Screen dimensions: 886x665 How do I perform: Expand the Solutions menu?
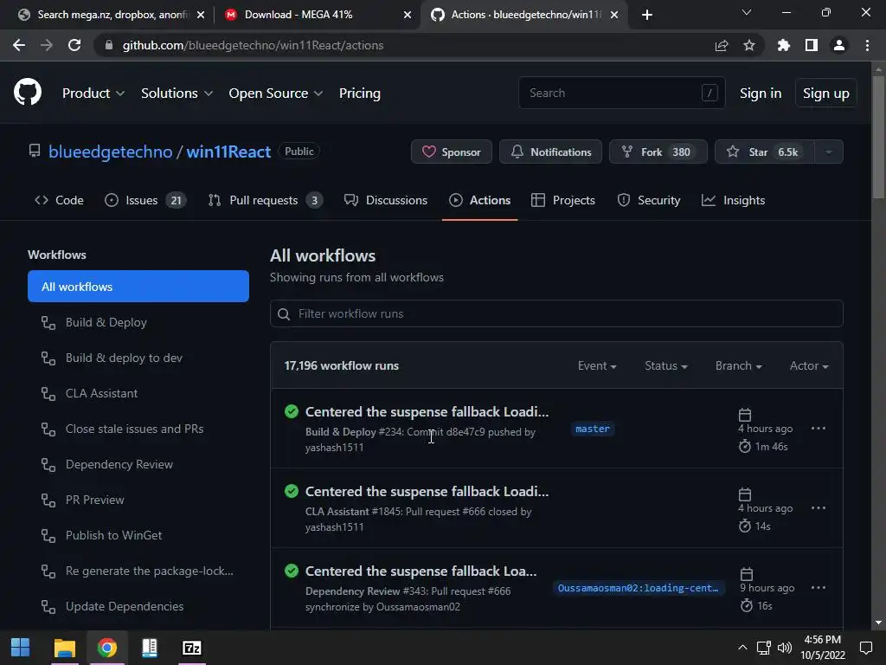click(177, 94)
